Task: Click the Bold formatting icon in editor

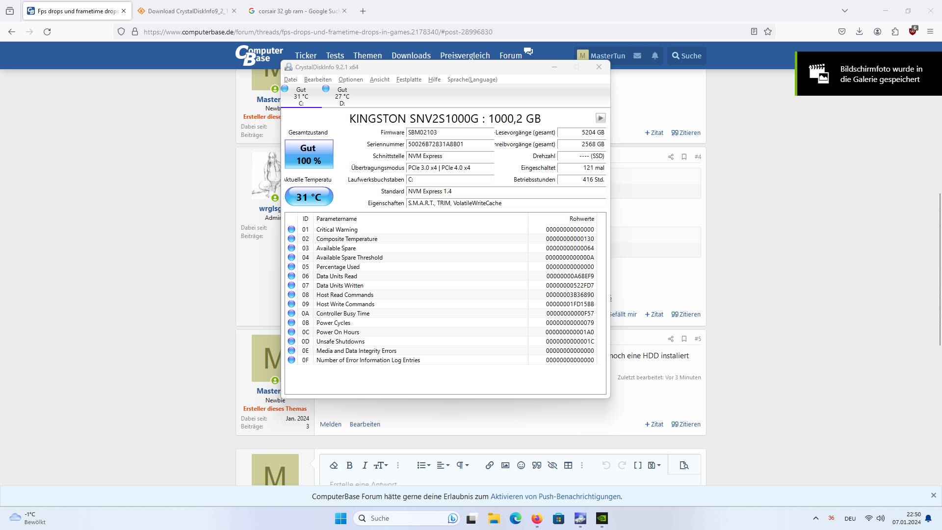Action: pyautogui.click(x=349, y=465)
